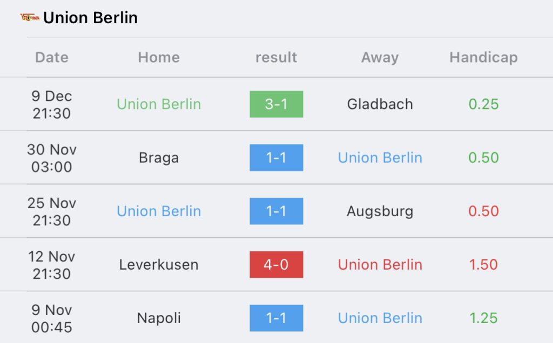Open the Union Berlin team heading
The height and width of the screenshot is (343, 553).
[x=90, y=18]
